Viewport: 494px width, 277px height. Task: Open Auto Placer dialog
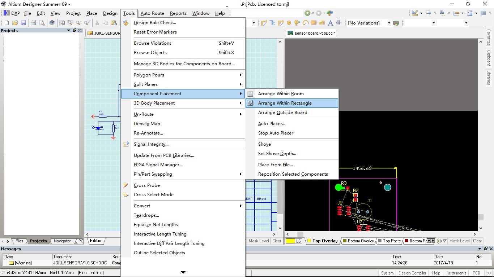[292, 124]
